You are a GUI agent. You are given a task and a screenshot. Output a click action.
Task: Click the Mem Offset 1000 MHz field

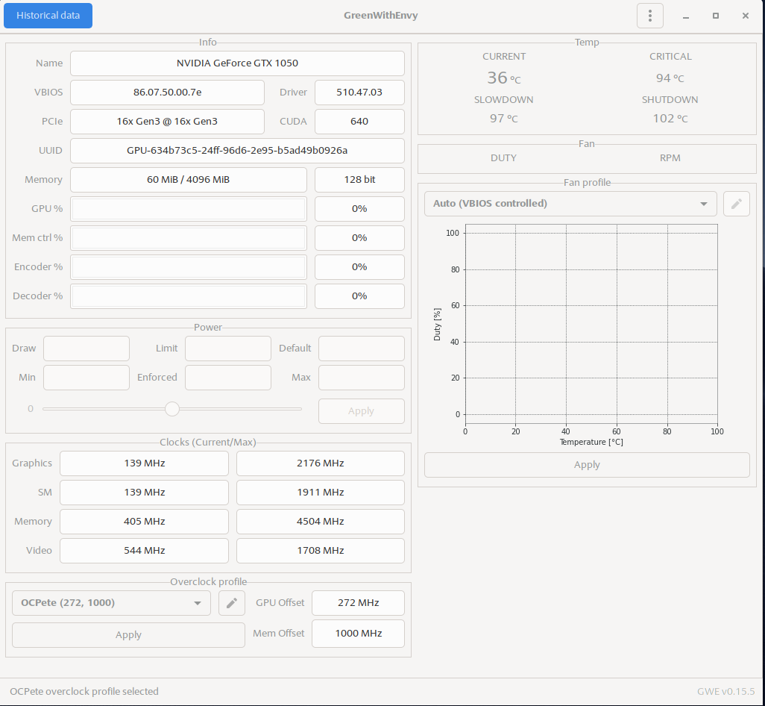[358, 634]
